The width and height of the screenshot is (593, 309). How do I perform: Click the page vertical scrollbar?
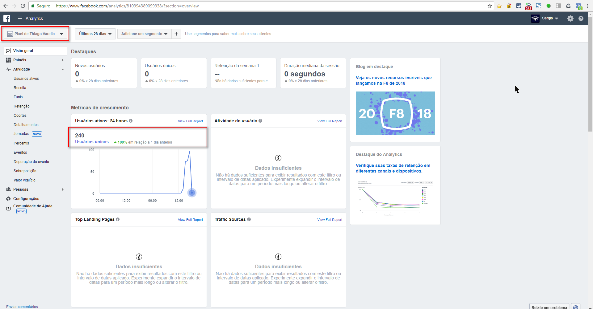pyautogui.click(x=590, y=74)
